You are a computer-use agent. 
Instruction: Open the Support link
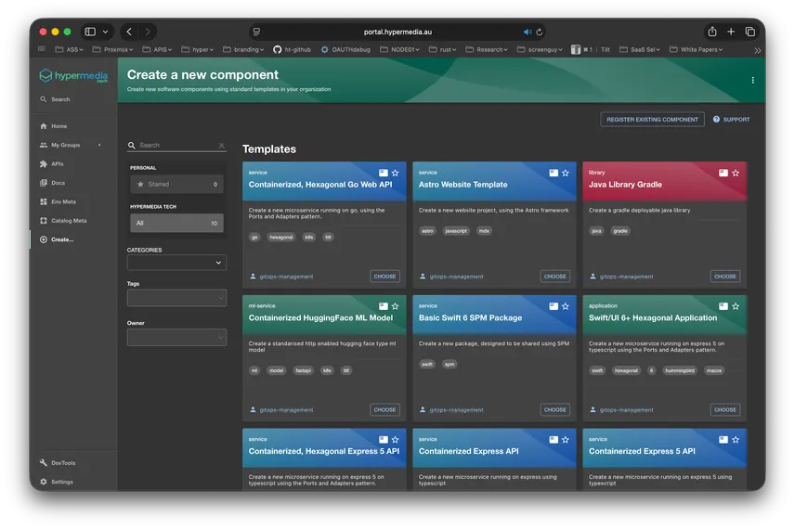(731, 120)
